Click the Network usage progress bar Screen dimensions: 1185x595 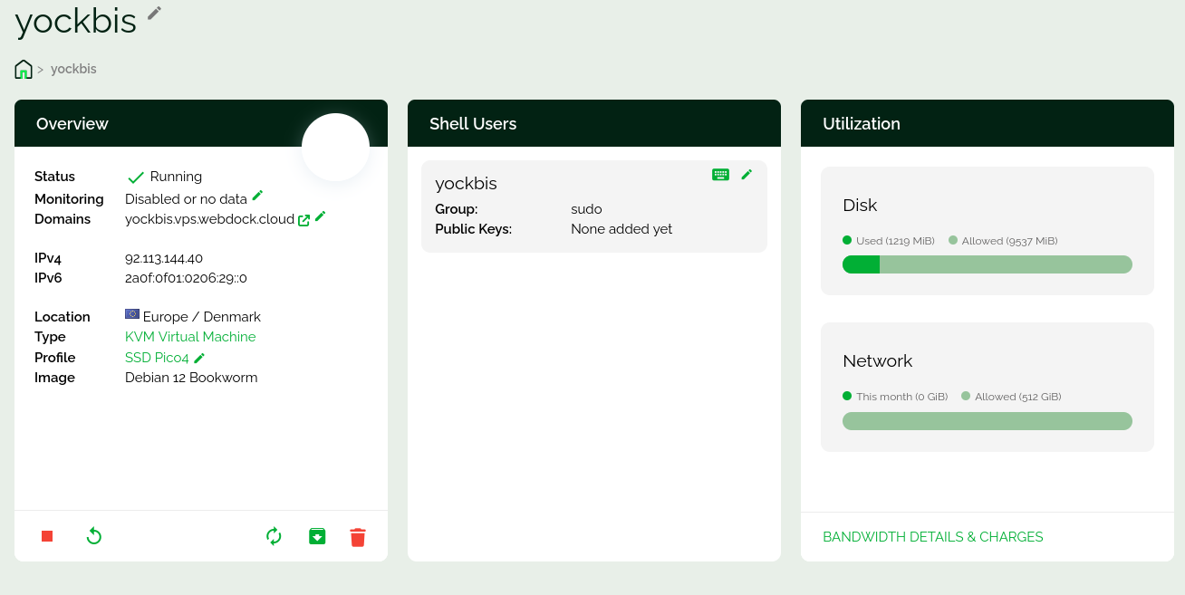[987, 421]
